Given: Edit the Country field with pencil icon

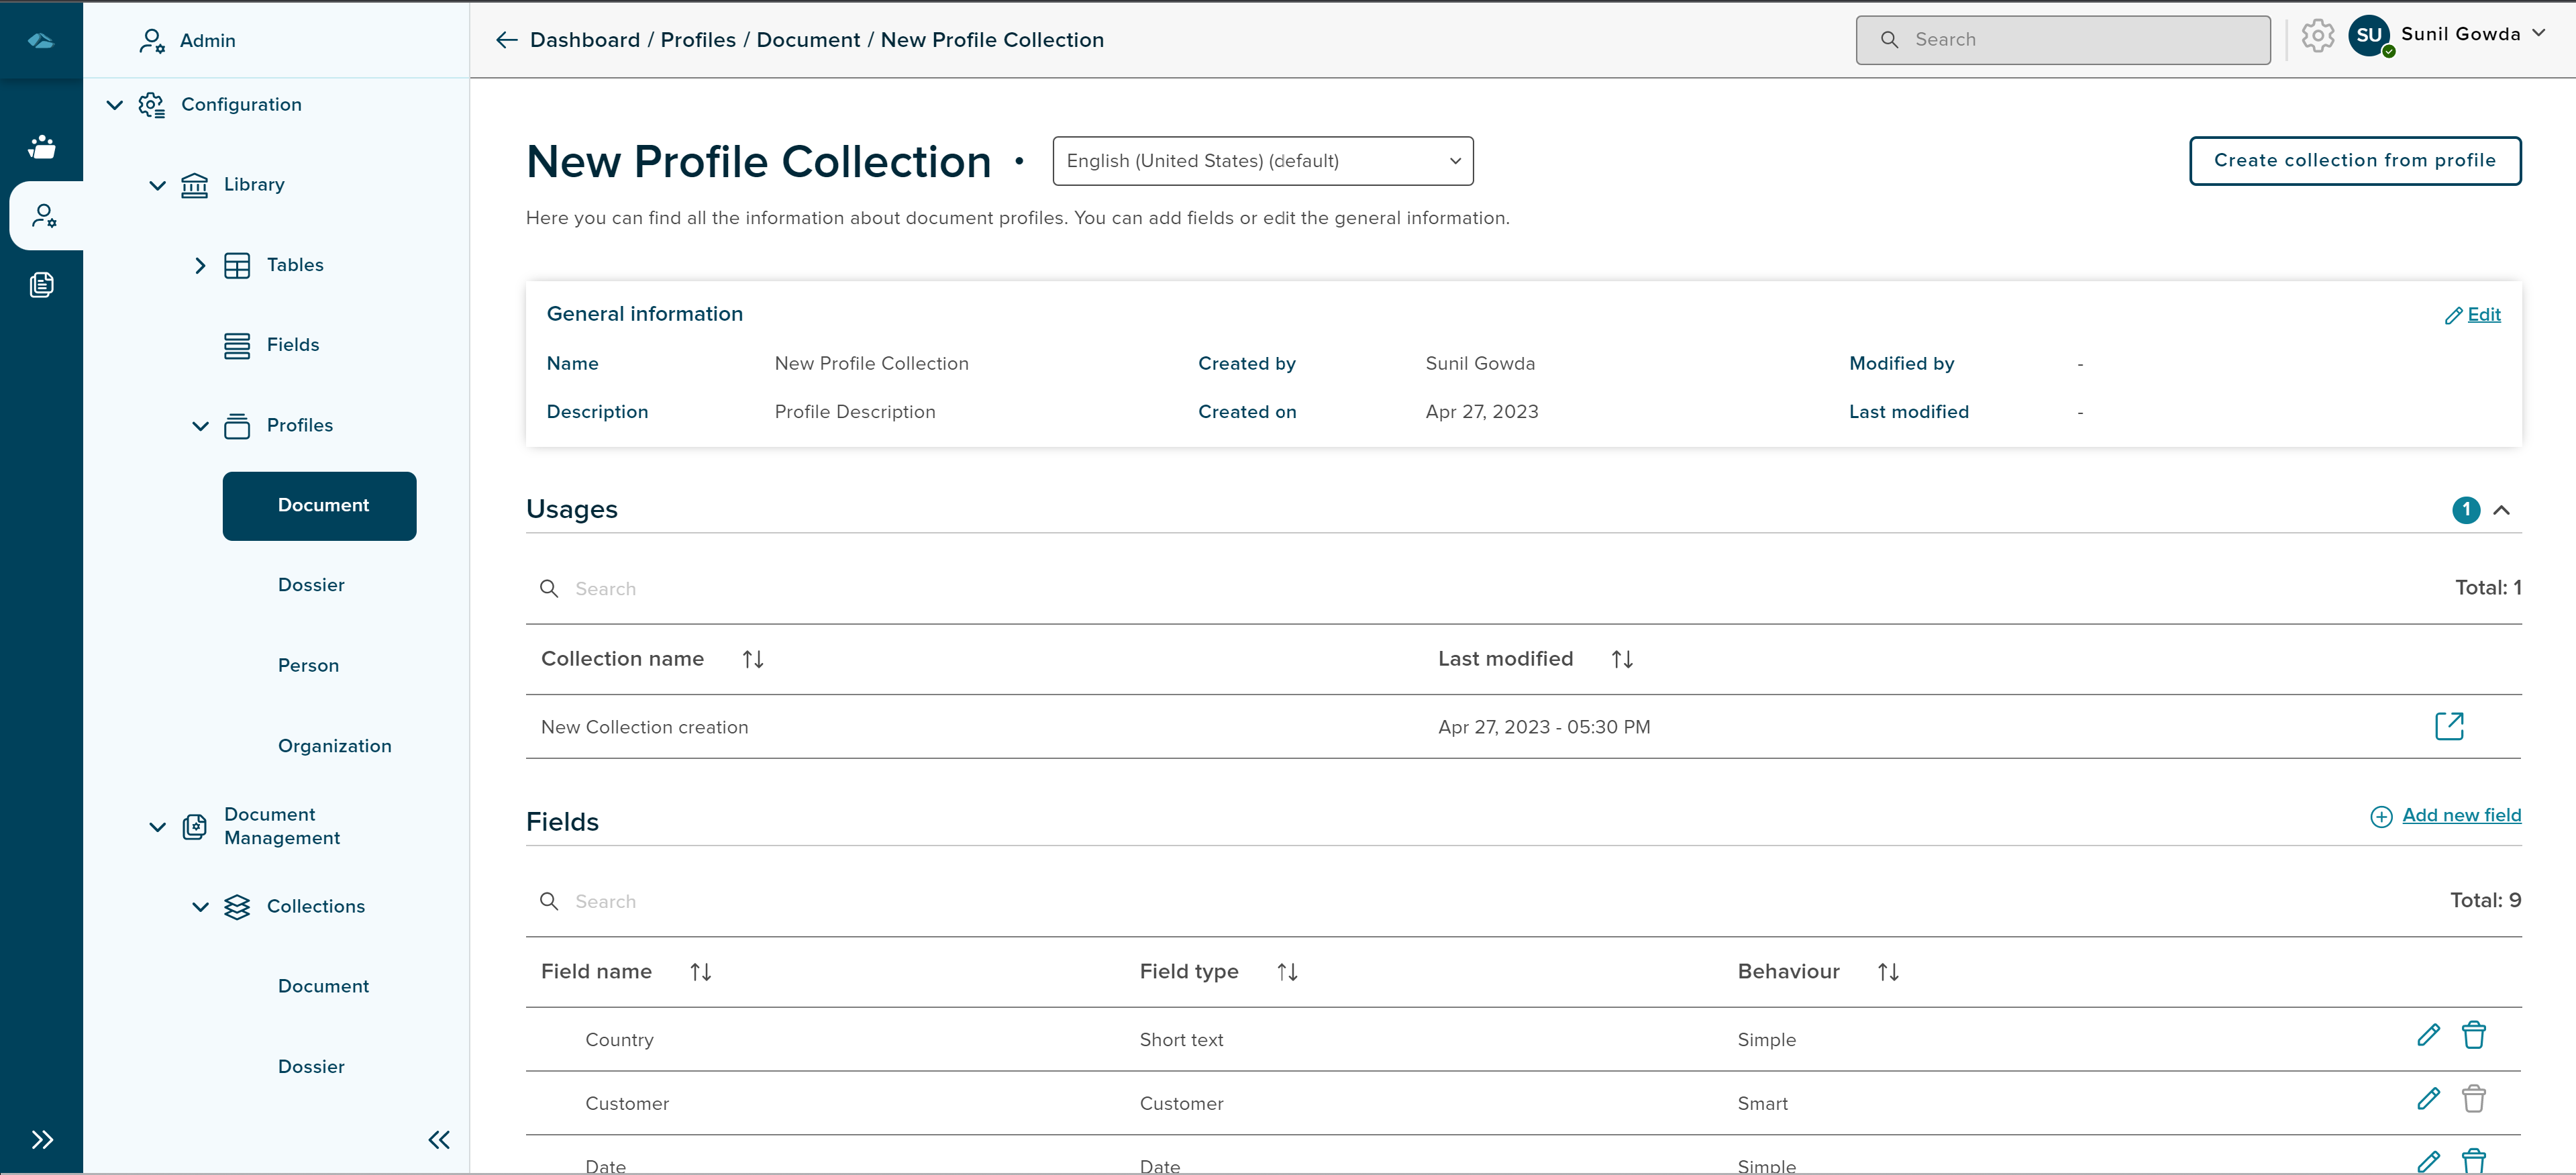Looking at the screenshot, I should [x=2428, y=1035].
